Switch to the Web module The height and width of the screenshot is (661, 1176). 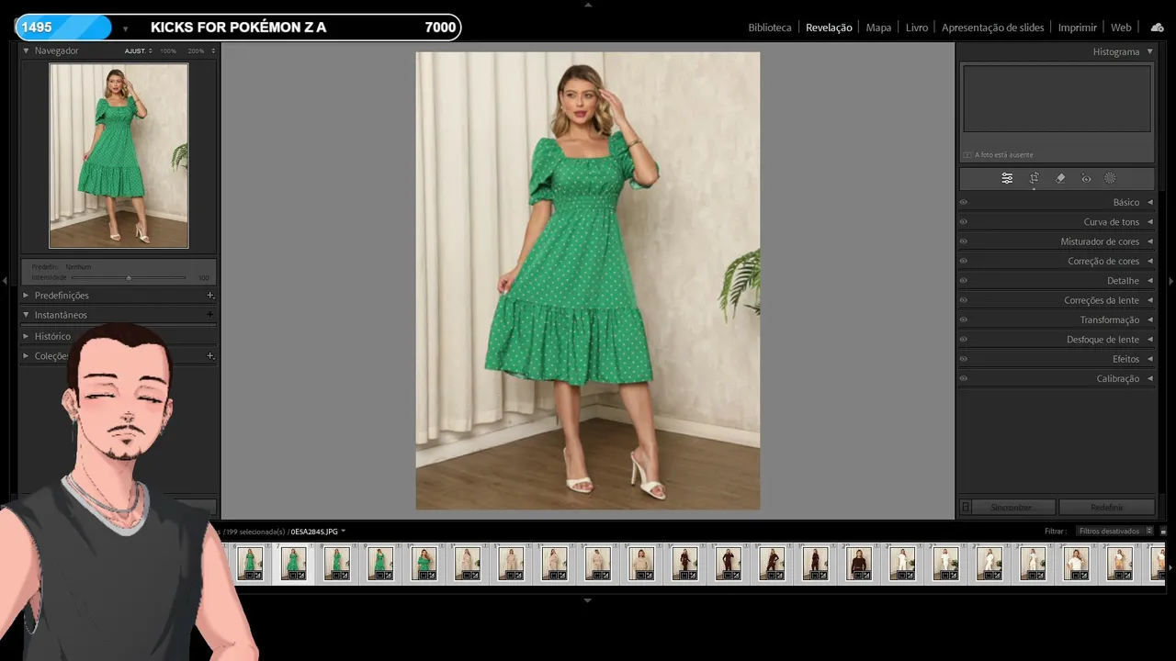tap(1121, 28)
